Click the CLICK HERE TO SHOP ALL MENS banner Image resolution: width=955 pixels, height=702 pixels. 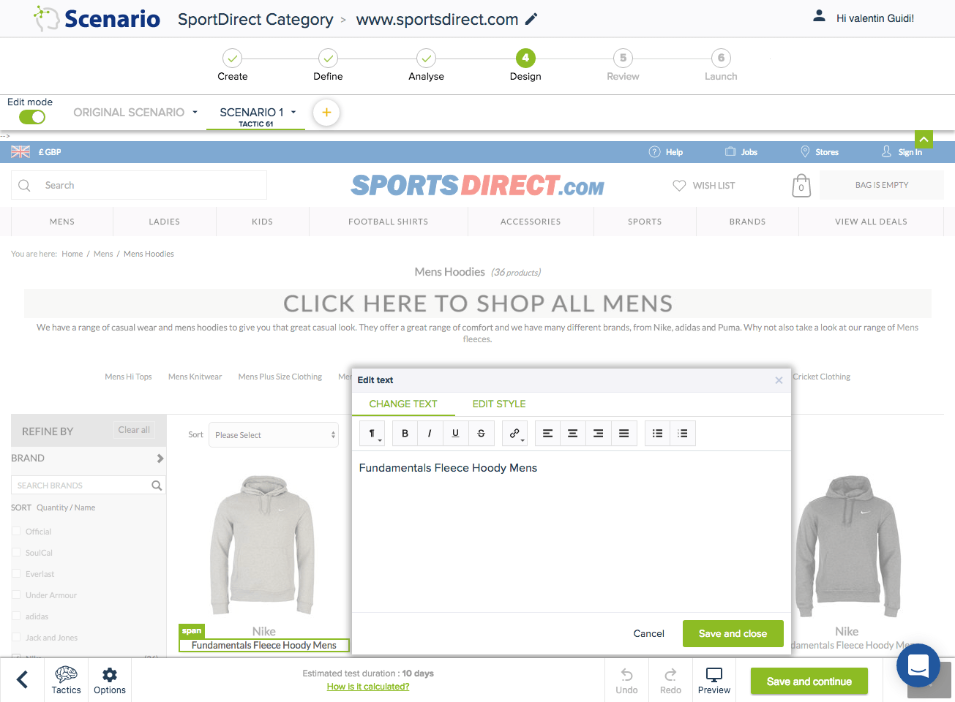click(478, 303)
